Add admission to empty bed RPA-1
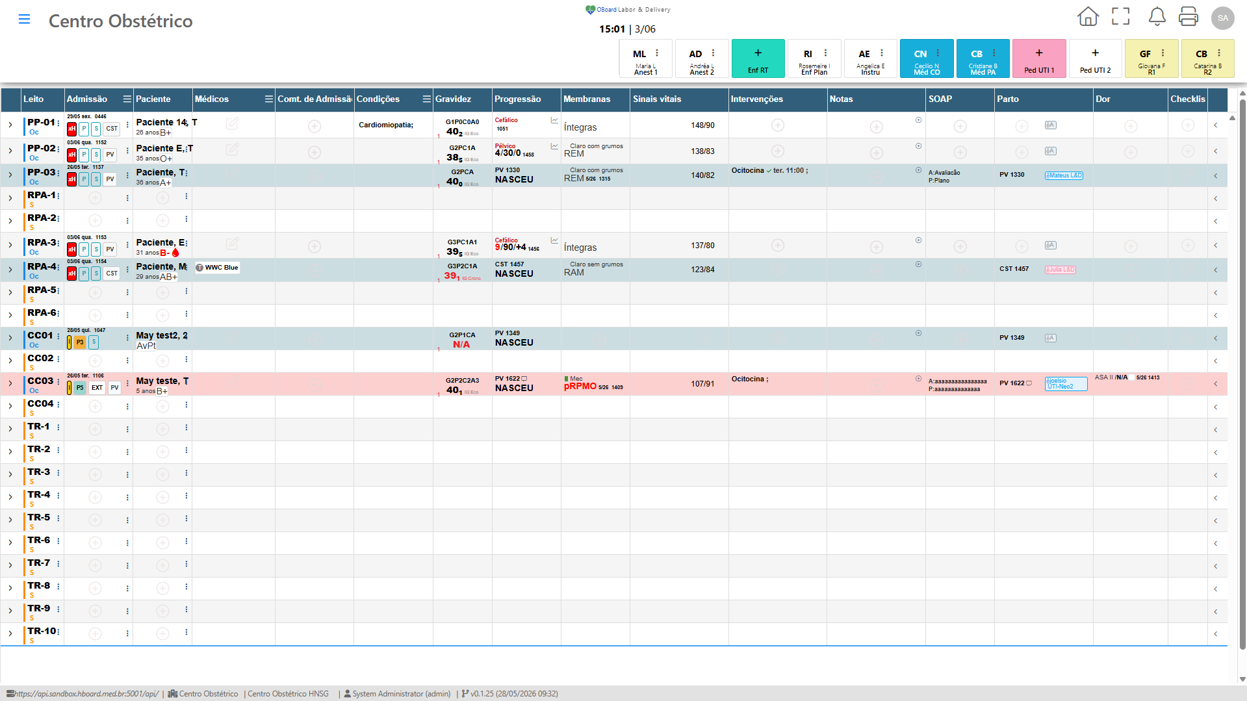This screenshot has width=1247, height=701. pyautogui.click(x=95, y=198)
